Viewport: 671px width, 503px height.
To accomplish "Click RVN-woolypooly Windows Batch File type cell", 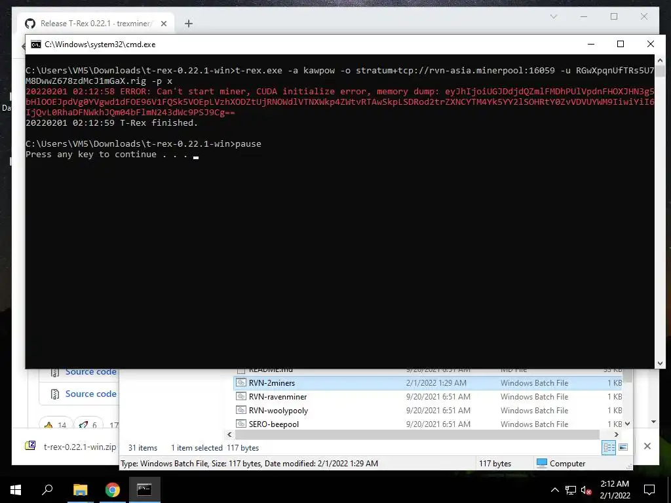I will 534,410.
